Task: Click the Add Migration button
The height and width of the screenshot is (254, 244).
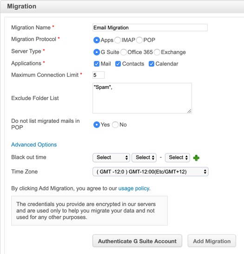Action: (212, 241)
